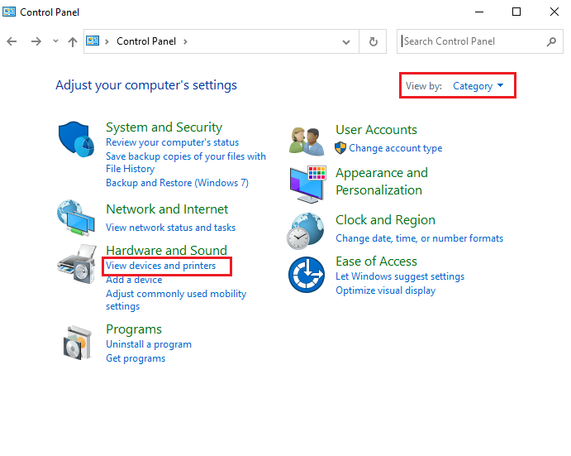
Task: Go back with the Back arrow
Action: (x=12, y=41)
